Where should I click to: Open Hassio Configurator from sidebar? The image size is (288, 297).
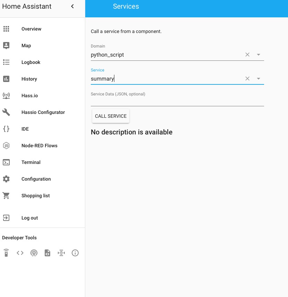tap(43, 112)
